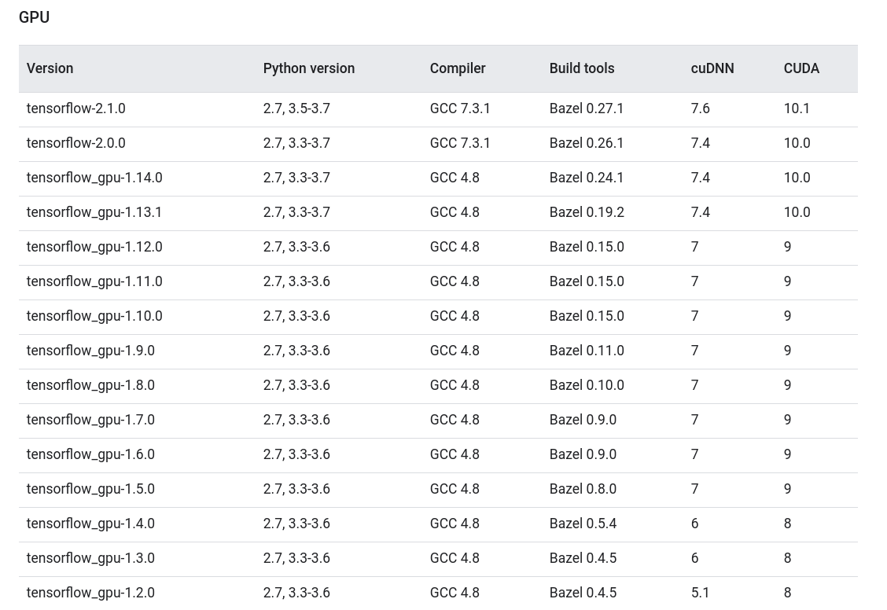This screenshot has height=610, width=887.
Task: Click the Bazel 0.11.0 cell
Action: 587,351
